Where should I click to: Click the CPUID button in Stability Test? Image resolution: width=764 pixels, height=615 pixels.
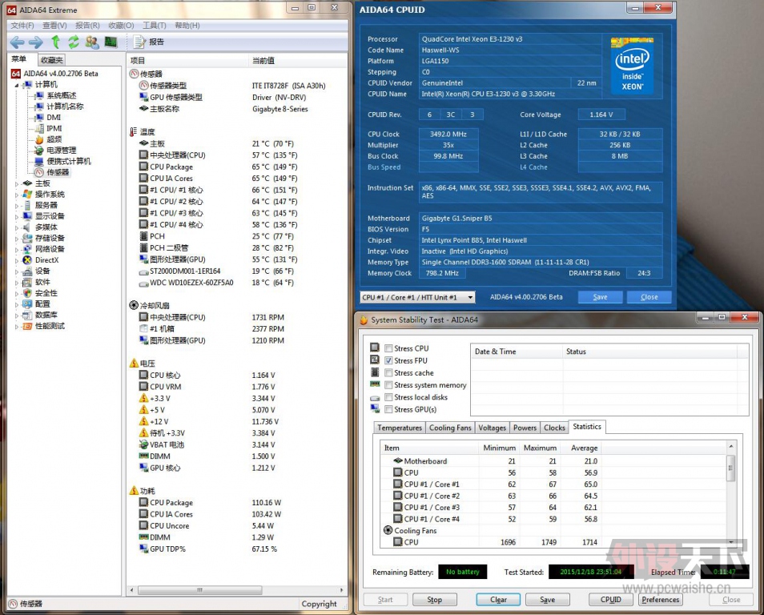click(x=610, y=600)
